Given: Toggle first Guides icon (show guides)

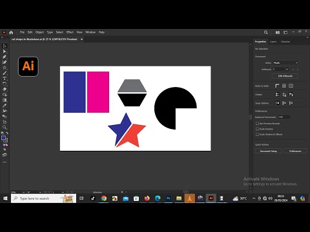Looking at the screenshot, I should [277, 95].
